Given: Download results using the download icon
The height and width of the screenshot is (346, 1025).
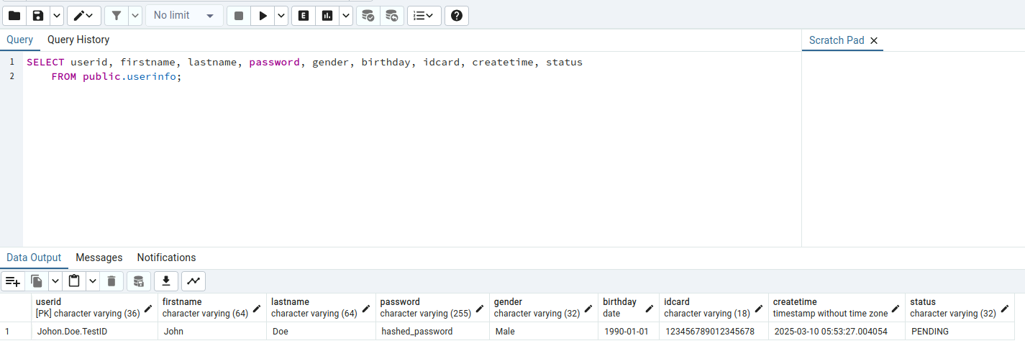Looking at the screenshot, I should (166, 281).
